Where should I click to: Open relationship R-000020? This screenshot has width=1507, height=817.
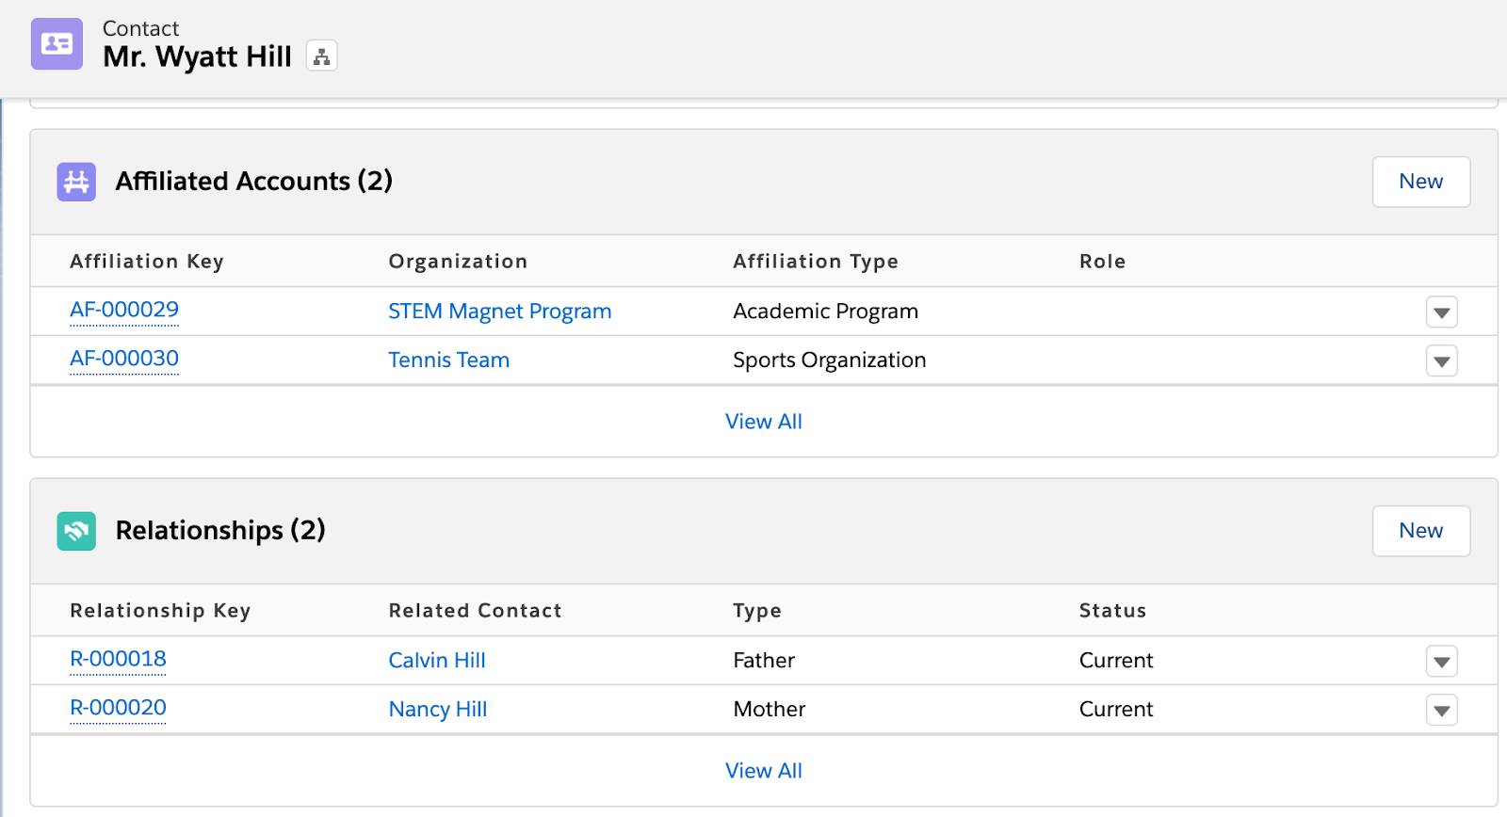pyautogui.click(x=118, y=708)
